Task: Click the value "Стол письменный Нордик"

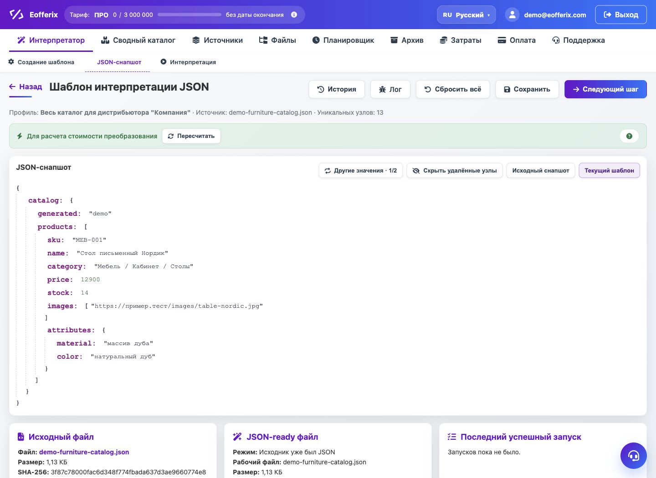Action: pyautogui.click(x=123, y=253)
